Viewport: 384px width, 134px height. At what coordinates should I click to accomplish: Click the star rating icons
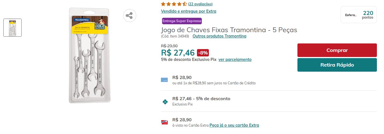click(174, 4)
